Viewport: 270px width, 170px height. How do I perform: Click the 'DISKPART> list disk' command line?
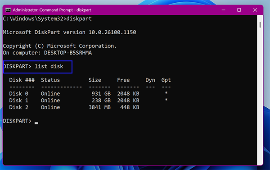coord(33,66)
